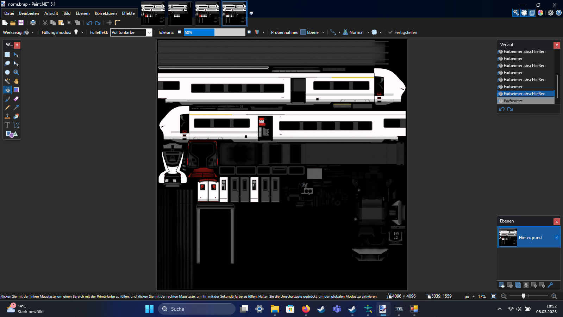Increase tolerance with plus button

[249, 32]
